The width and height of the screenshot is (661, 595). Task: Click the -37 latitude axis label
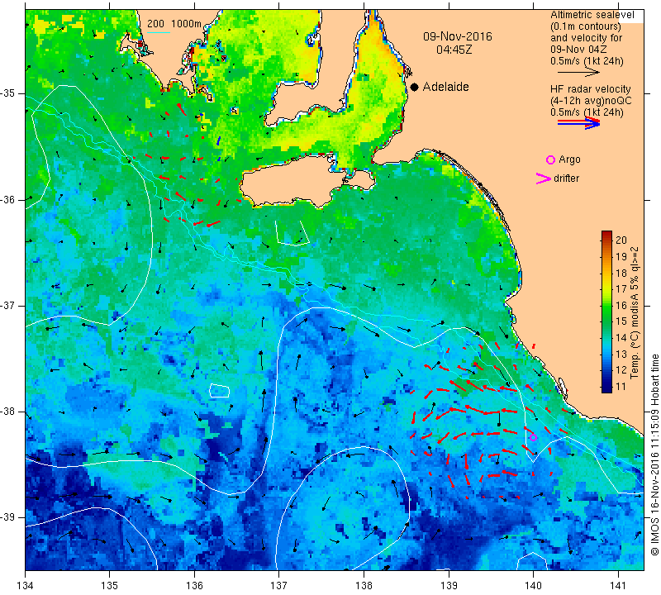click(8, 305)
